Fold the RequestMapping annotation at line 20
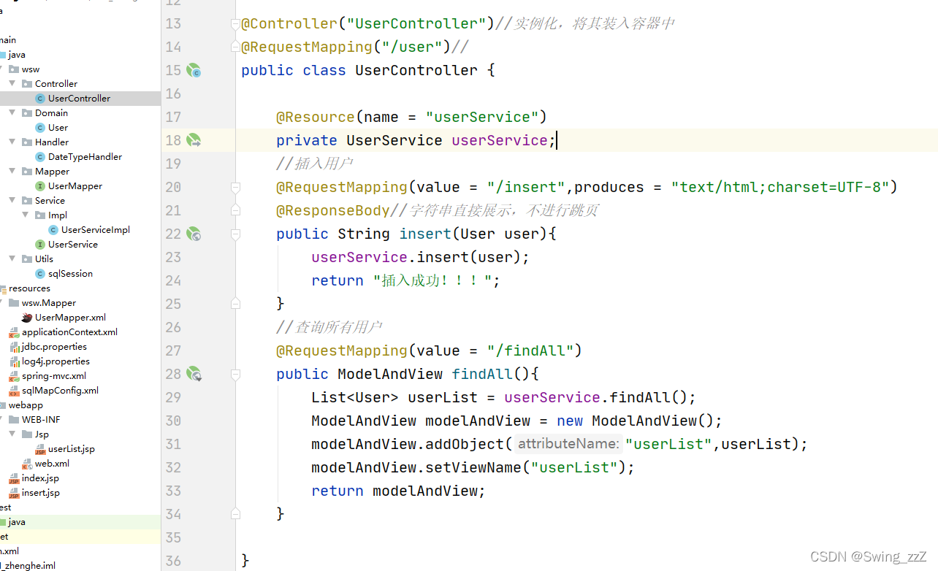Image resolution: width=938 pixels, height=571 pixels. (x=235, y=188)
